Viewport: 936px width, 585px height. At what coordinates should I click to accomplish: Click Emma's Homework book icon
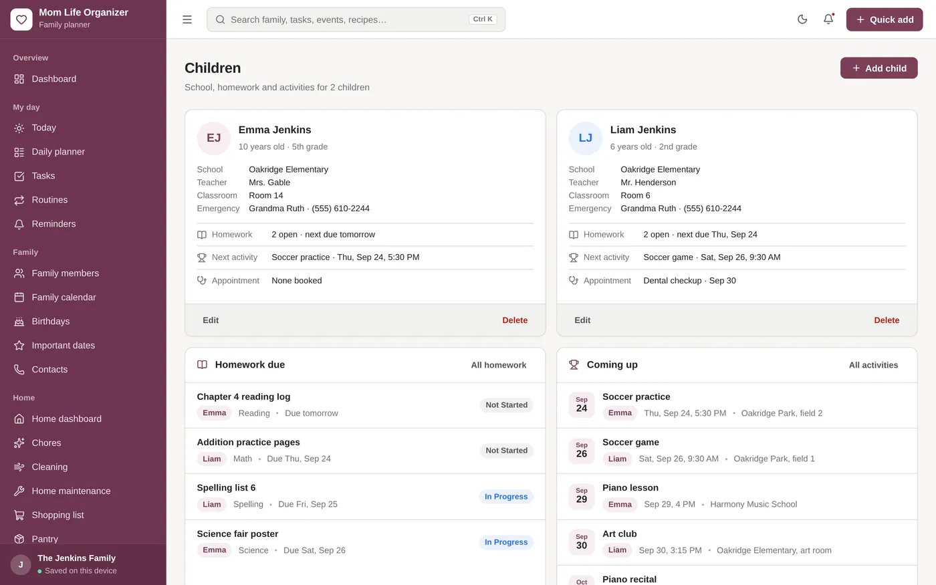tap(202, 235)
